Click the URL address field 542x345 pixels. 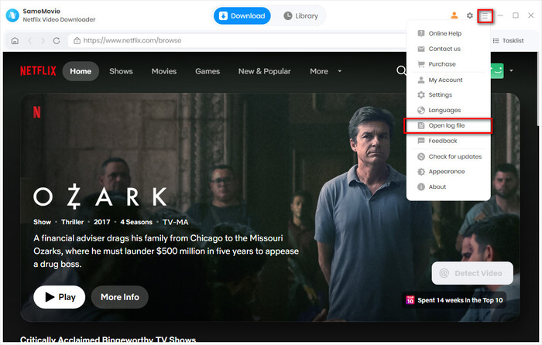[x=237, y=41]
